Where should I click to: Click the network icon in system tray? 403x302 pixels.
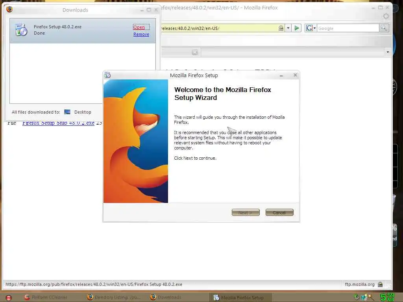[364, 297]
